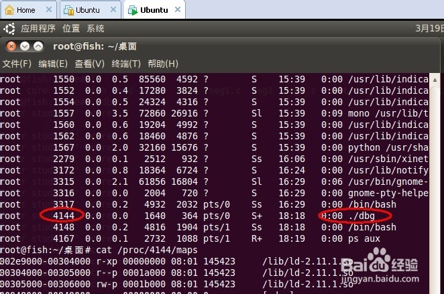
Task: Close the first Ubuntu tab
Action: tap(113, 10)
